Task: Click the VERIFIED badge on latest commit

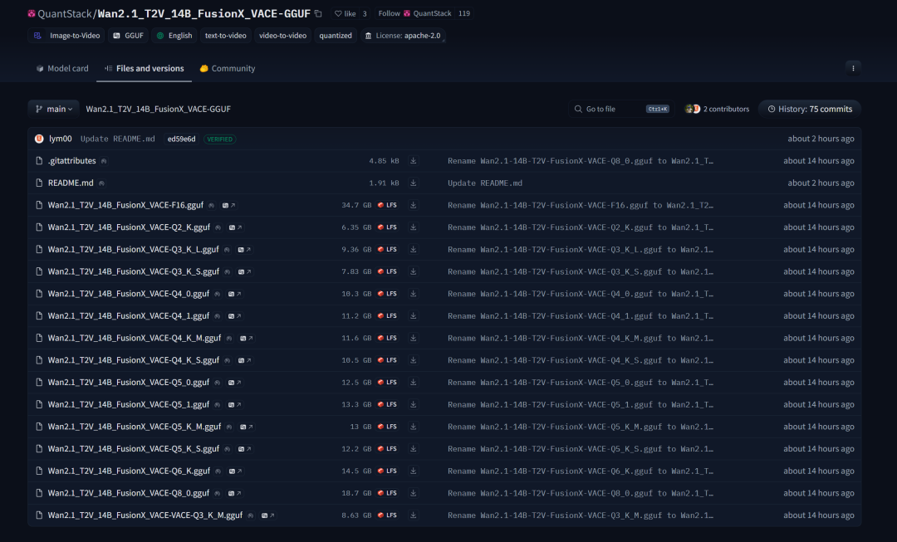Action: point(219,139)
